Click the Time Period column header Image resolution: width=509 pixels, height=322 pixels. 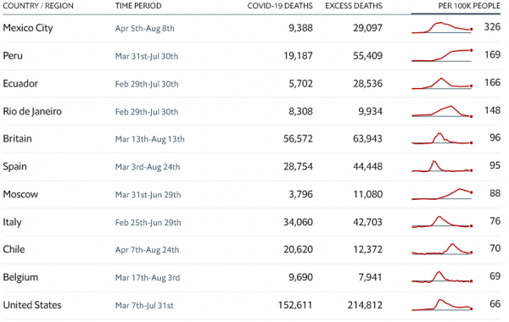click(x=138, y=6)
